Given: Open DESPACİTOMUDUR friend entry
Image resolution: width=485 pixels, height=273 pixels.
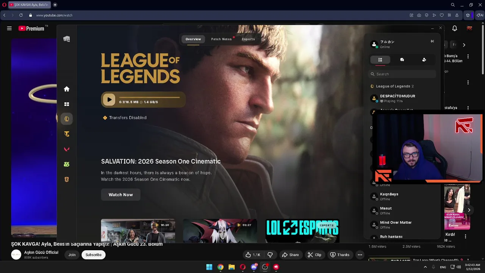Looking at the screenshot, I should pos(402,99).
